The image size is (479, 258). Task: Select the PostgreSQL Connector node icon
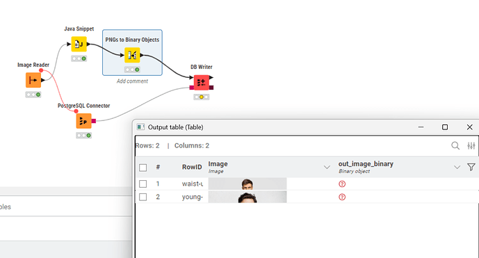coord(83,121)
